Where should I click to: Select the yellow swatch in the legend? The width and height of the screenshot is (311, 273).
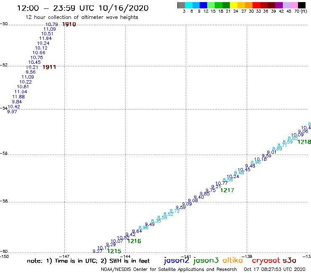(x=234, y=5)
